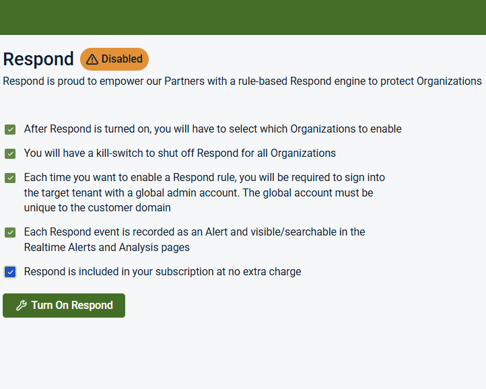
Task: Click the warning triangle icon in Disabled badge
Action: click(92, 59)
